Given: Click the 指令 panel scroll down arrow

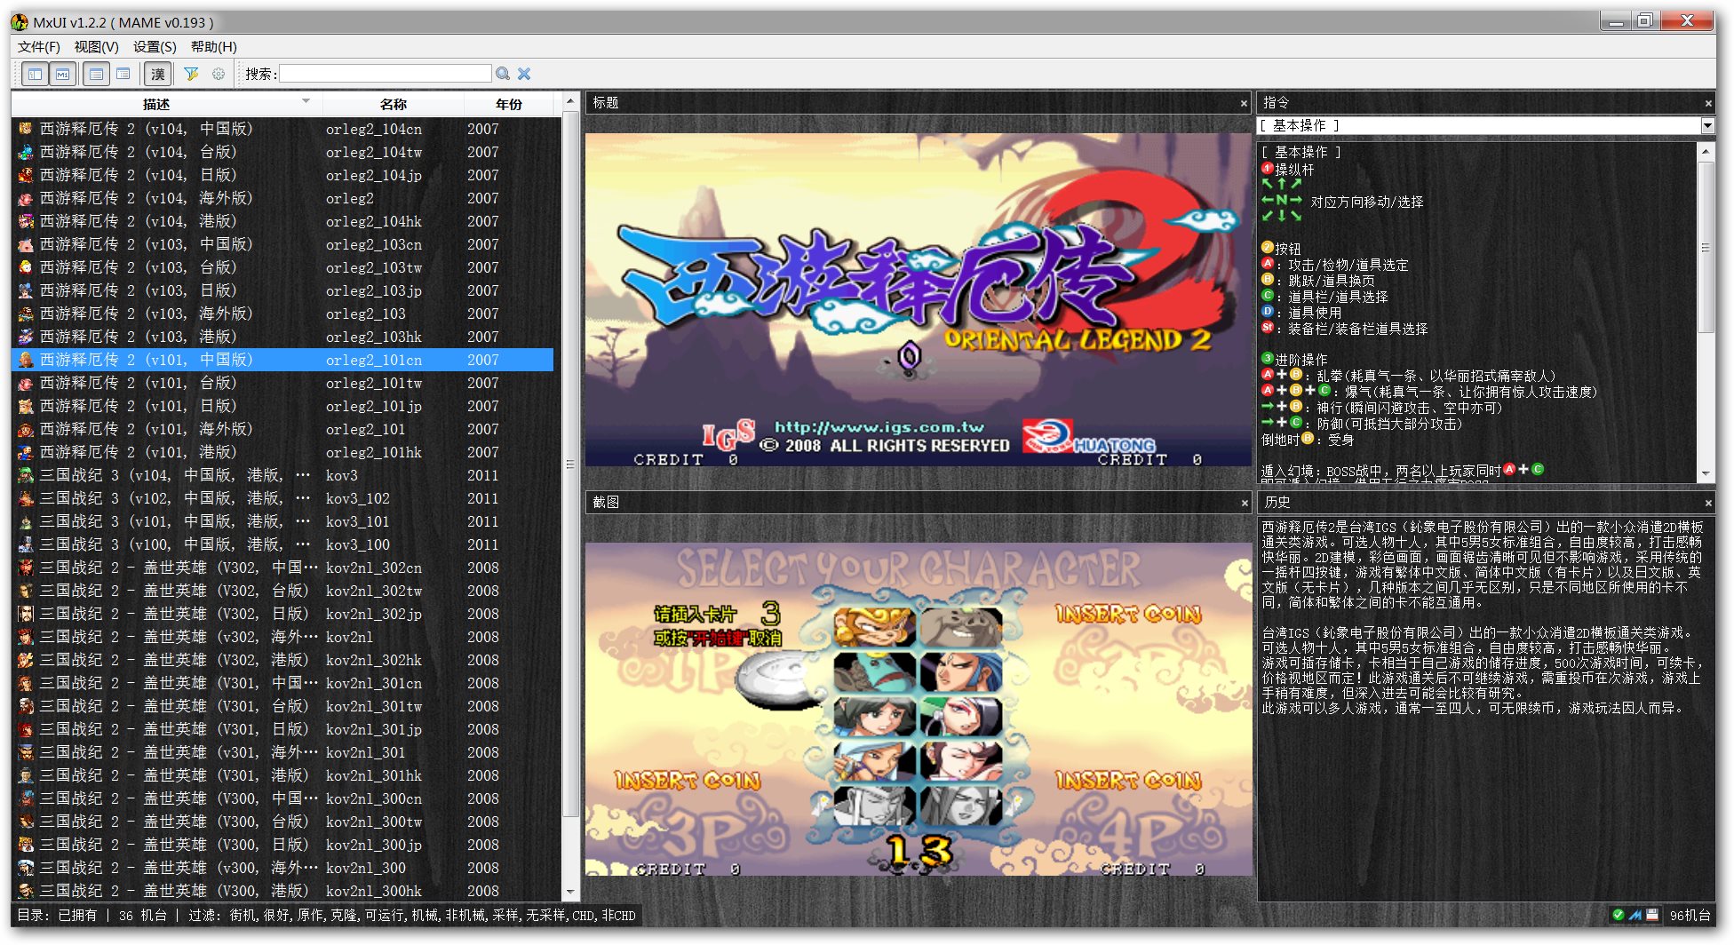Looking at the screenshot, I should point(1706,474).
